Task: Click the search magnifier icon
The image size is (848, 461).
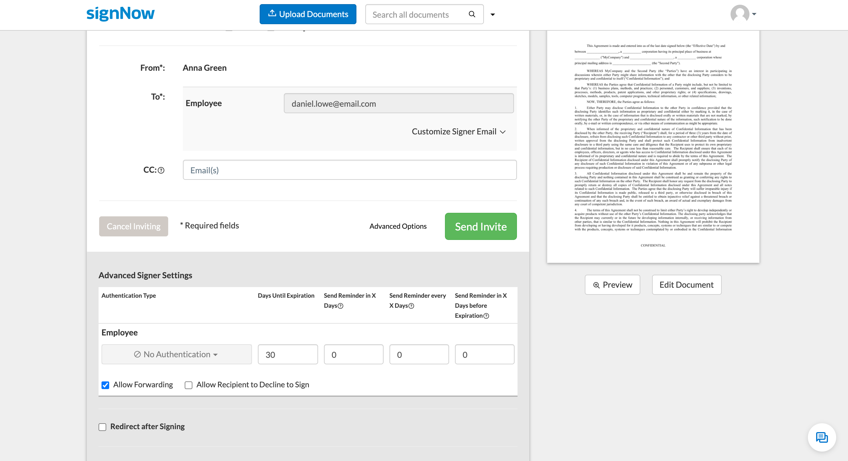Action: [472, 14]
